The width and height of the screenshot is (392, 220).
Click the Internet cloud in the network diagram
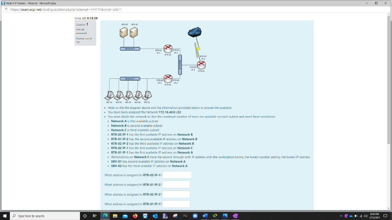(x=195, y=32)
